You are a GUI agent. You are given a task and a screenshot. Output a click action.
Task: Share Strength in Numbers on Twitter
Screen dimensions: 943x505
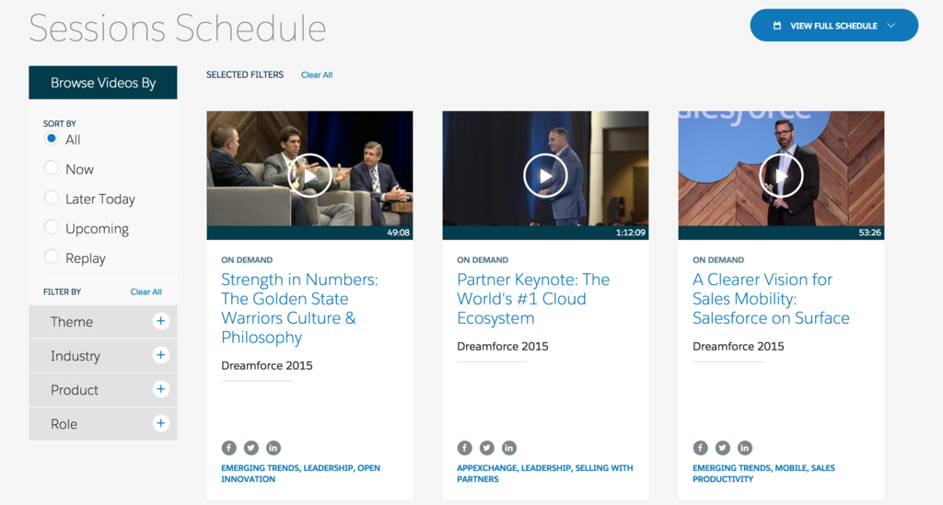250,447
